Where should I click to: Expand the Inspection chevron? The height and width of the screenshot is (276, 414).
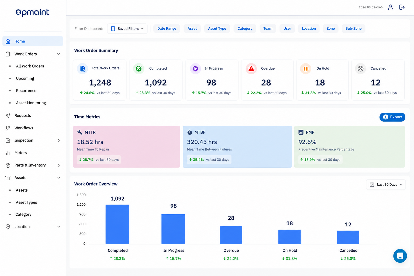pyautogui.click(x=58, y=140)
